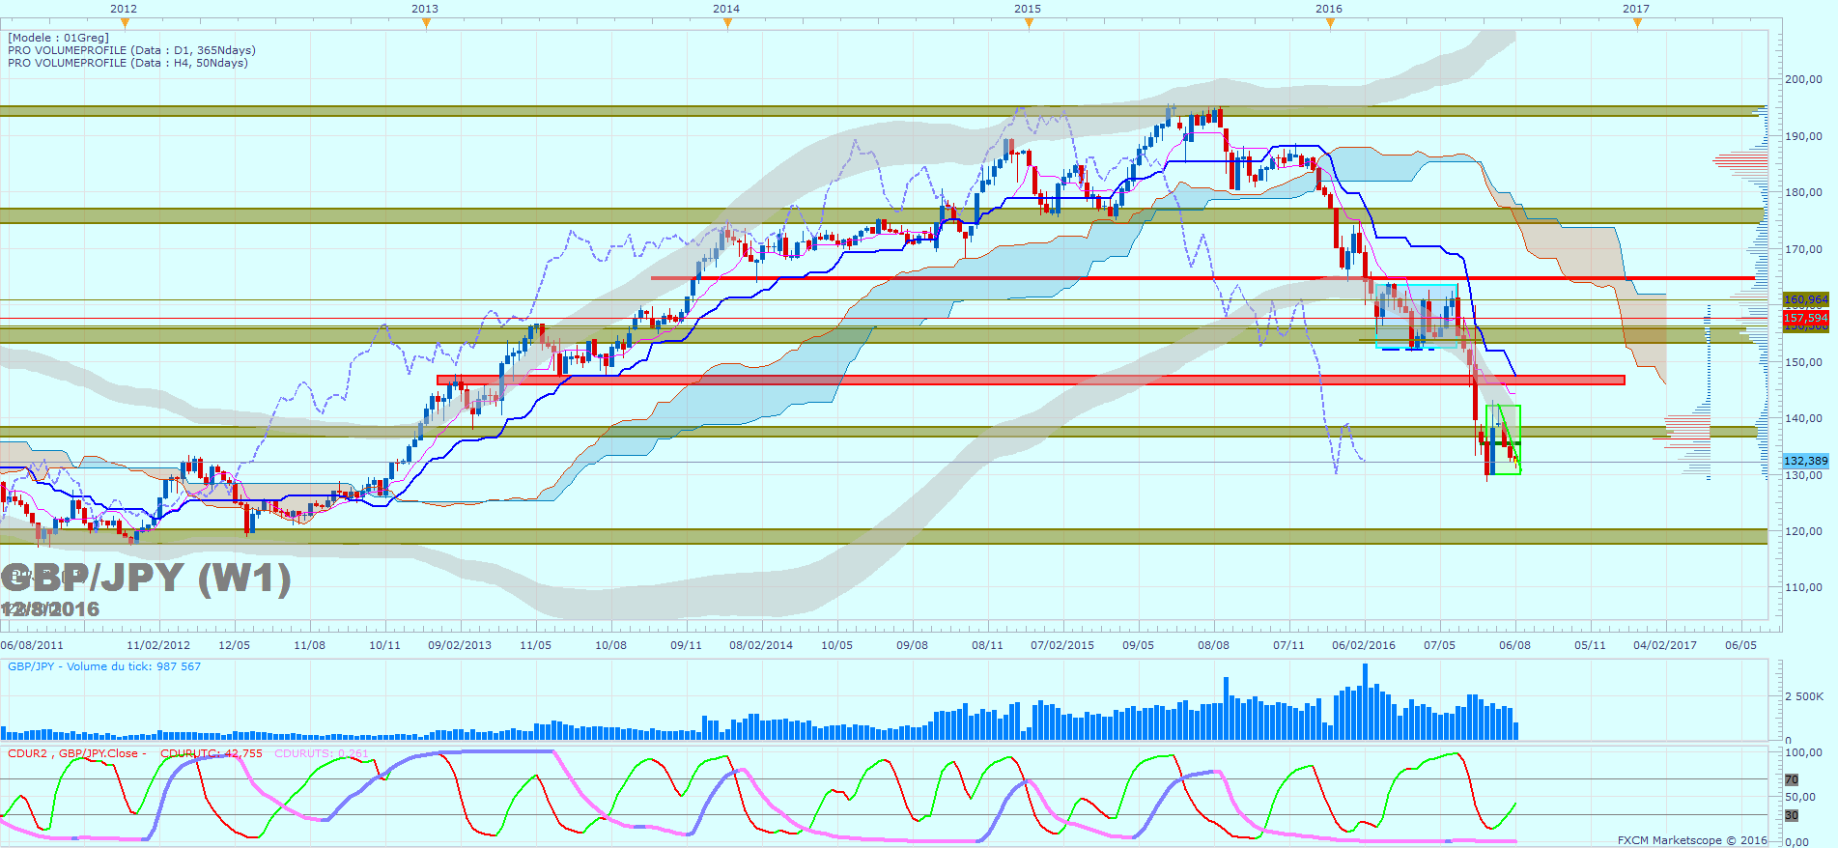This screenshot has width=1838, height=848.
Task: Click the 2017 year marker triangle
Action: click(x=1637, y=23)
